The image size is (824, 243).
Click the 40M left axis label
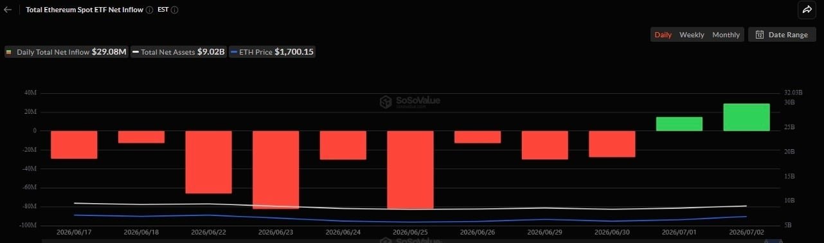(30, 93)
